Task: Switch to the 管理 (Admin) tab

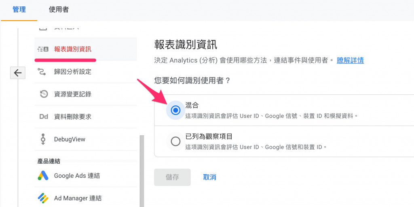Action: pos(19,10)
